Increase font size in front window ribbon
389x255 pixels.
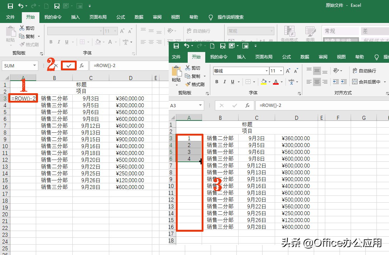(288, 71)
